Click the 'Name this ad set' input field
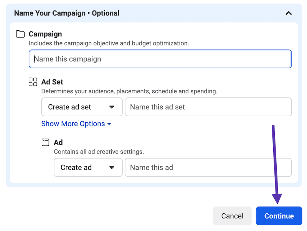Viewport: 307px width, 231px height. [208, 107]
